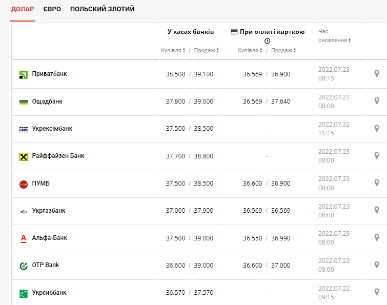Sort by card payment Купівля column
This screenshot has height=305, width=387.
[250, 50]
